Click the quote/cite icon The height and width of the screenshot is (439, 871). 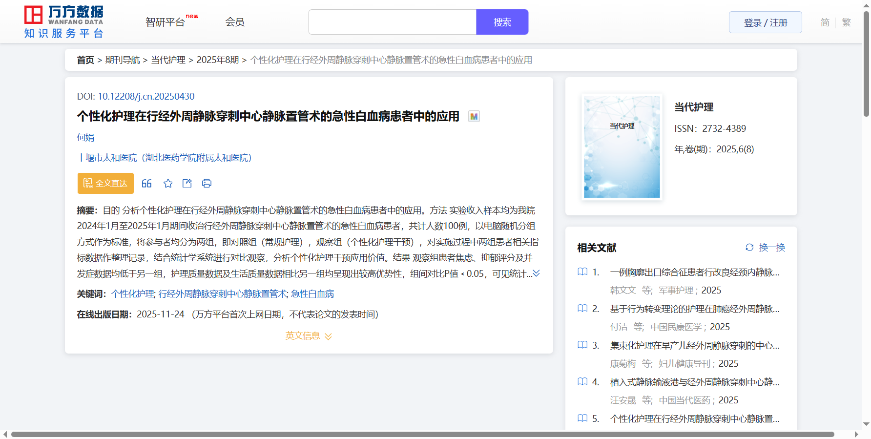146,184
